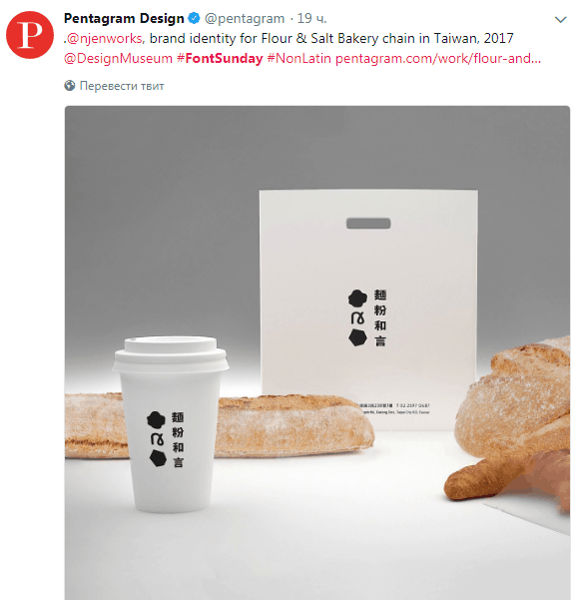The width and height of the screenshot is (576, 603).
Task: Click the bag's gray handle cutout
Action: [x=368, y=223]
